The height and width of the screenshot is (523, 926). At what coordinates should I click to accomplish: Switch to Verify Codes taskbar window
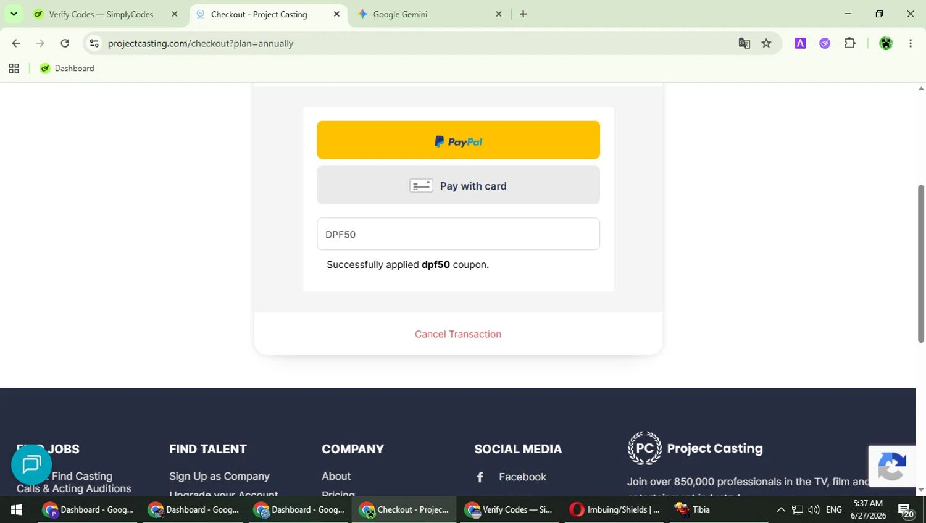509,510
